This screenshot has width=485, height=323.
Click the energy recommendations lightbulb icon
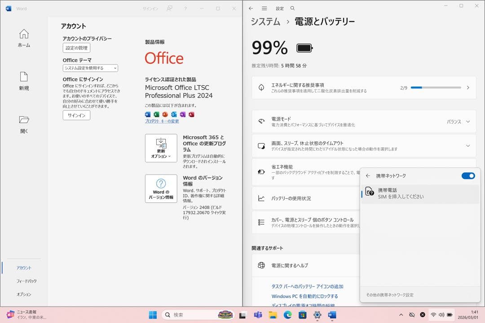(x=261, y=87)
